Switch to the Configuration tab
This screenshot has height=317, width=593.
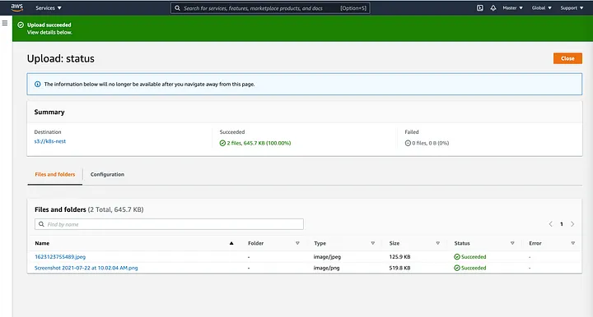click(x=107, y=175)
